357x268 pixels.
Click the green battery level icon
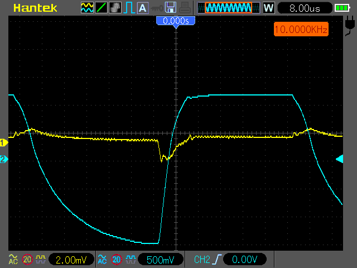342,8
